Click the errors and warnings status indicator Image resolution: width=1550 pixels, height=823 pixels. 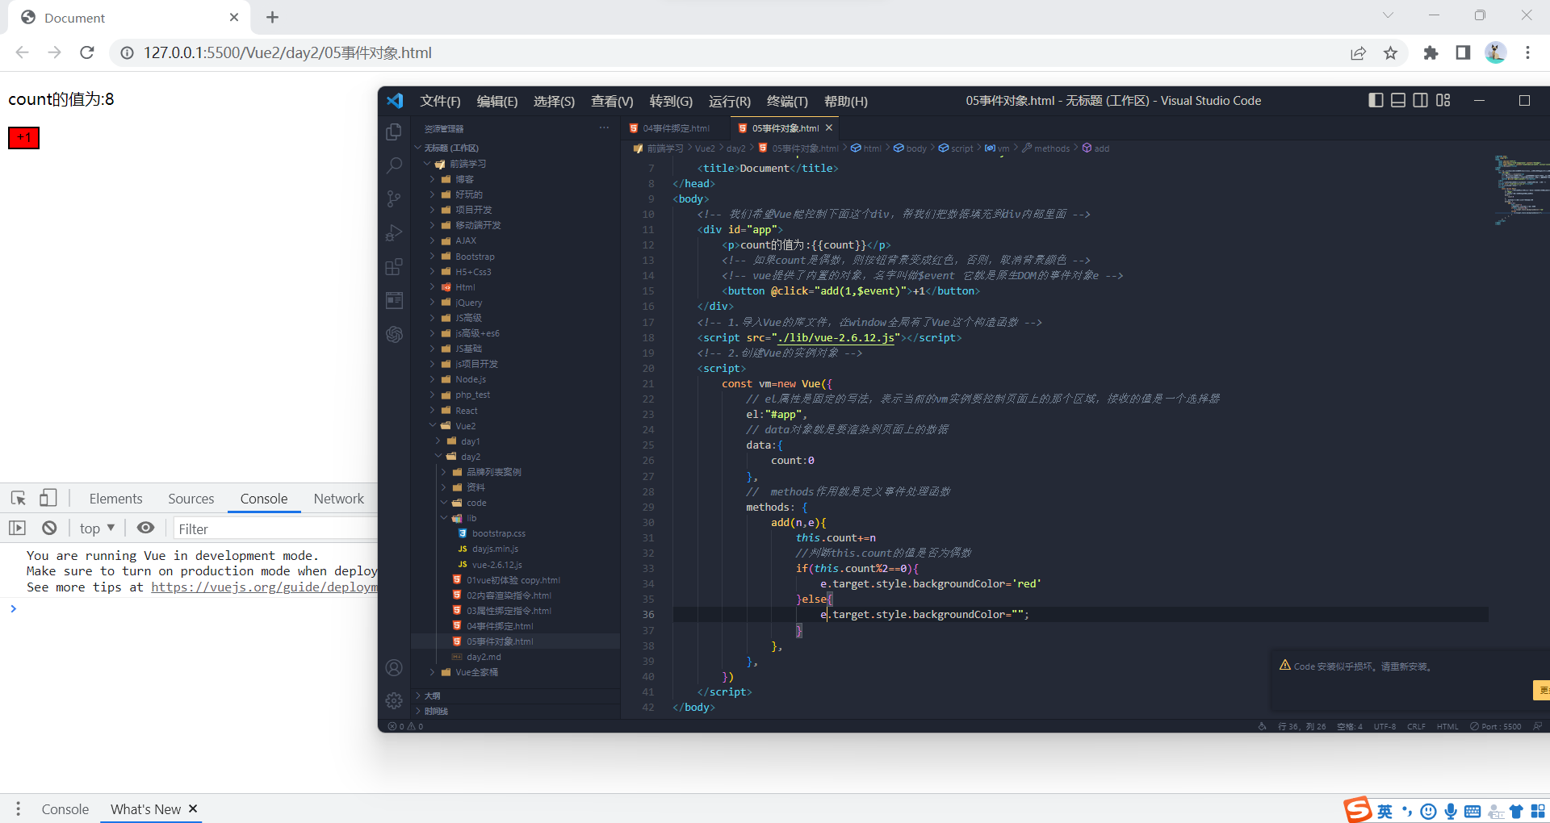coord(405,726)
